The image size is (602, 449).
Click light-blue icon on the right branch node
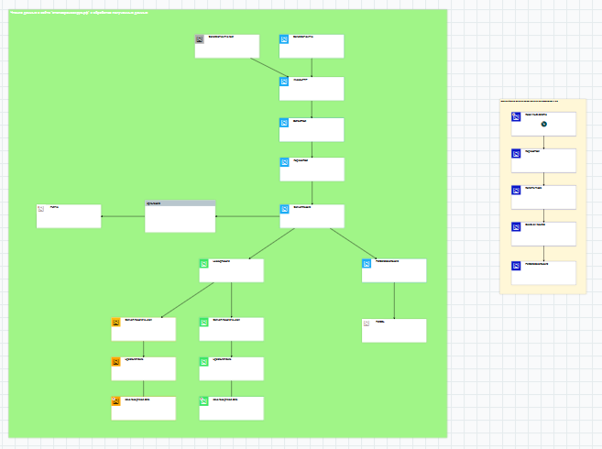(367, 264)
